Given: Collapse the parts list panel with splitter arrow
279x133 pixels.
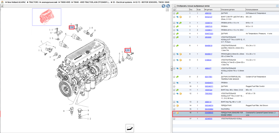Looking at the screenshot, I should click(172, 68).
